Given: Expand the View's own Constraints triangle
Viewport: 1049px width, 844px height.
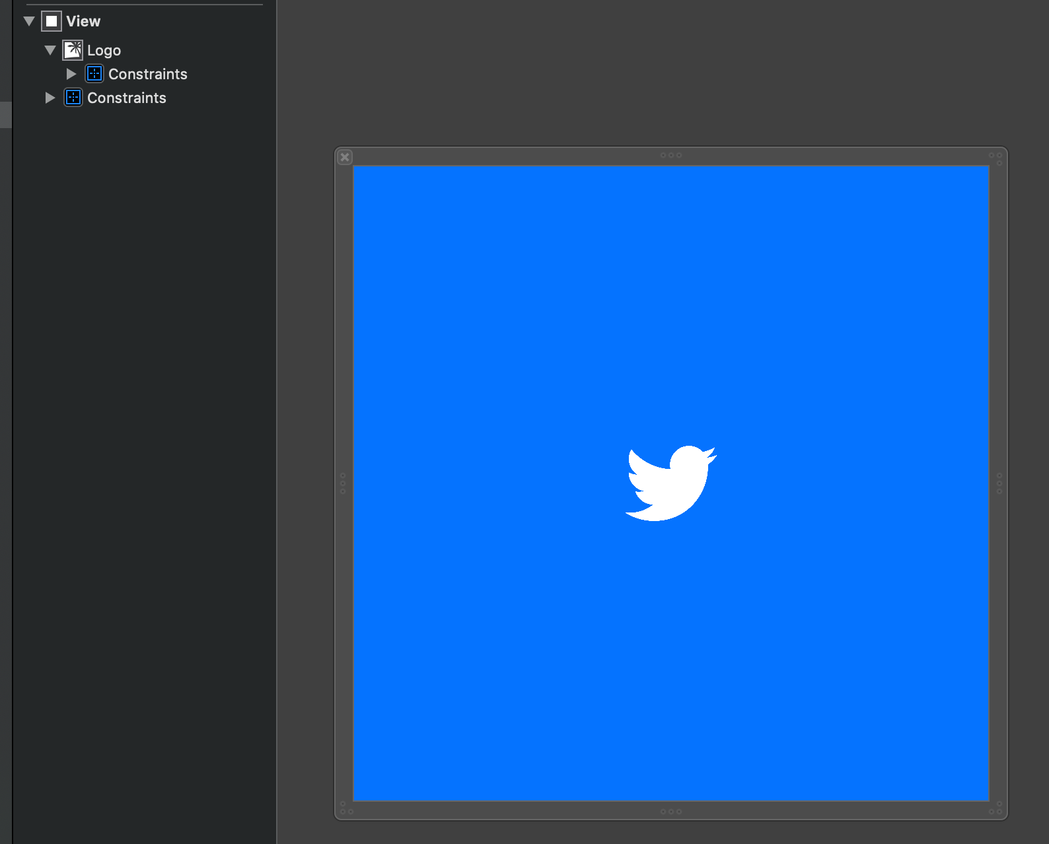Looking at the screenshot, I should [50, 98].
